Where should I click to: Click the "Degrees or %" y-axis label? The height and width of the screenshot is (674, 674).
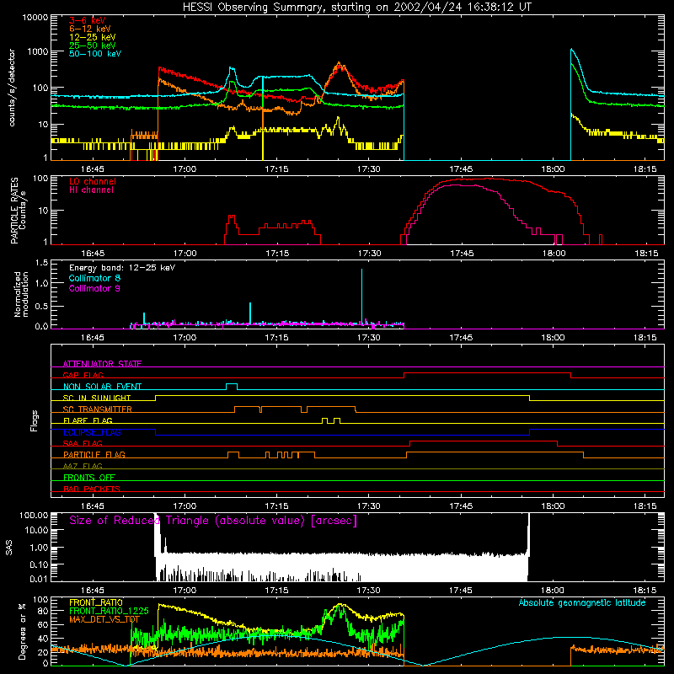pos(22,631)
